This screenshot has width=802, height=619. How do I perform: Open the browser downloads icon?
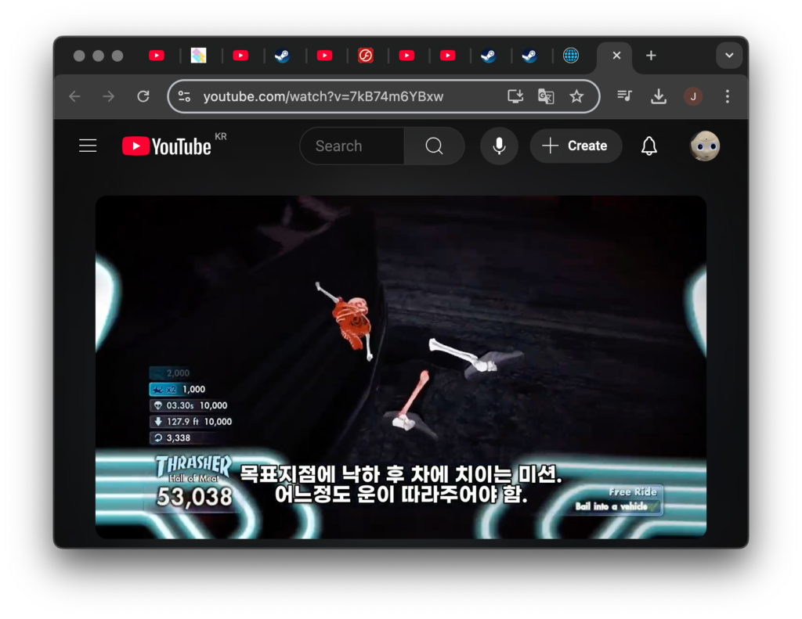click(x=659, y=96)
